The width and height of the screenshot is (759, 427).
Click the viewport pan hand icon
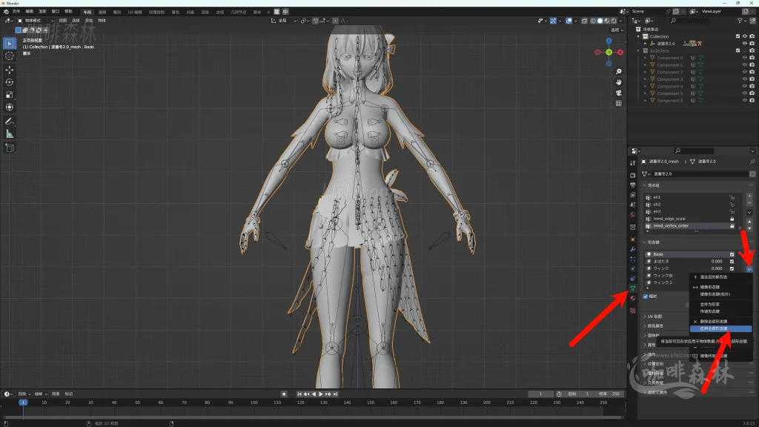[619, 82]
